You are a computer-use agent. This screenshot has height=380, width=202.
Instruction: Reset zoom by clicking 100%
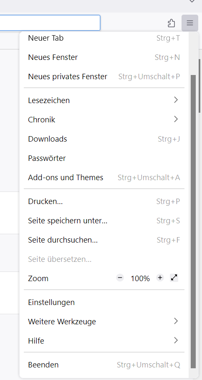140,279
